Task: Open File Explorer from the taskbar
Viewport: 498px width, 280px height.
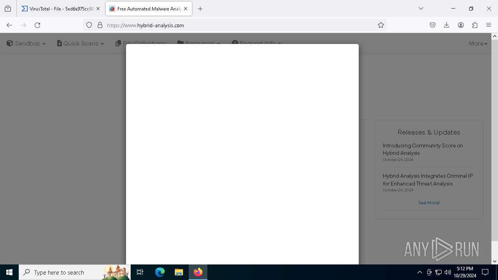Action: [x=179, y=272]
